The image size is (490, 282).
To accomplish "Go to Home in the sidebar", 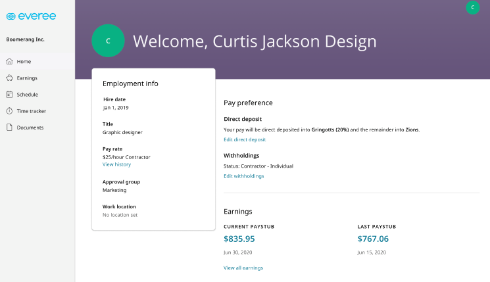I will [37, 62].
